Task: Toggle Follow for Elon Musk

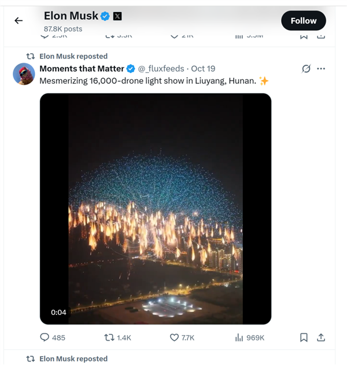Action: (304, 21)
